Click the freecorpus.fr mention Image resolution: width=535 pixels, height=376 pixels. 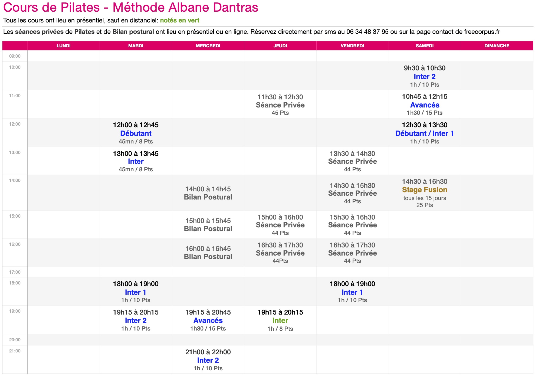click(x=482, y=32)
